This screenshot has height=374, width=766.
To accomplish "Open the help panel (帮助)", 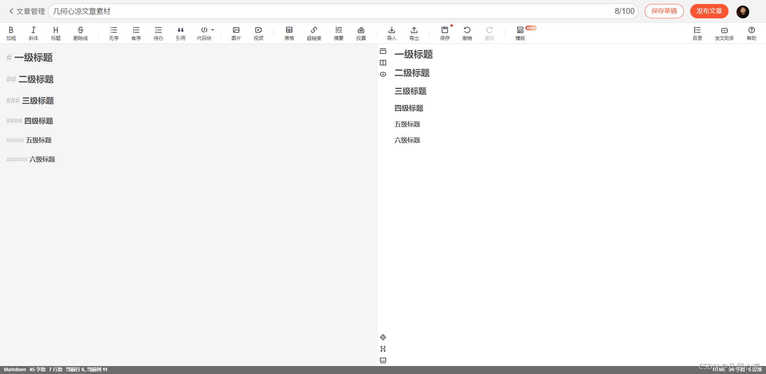I will (x=752, y=34).
